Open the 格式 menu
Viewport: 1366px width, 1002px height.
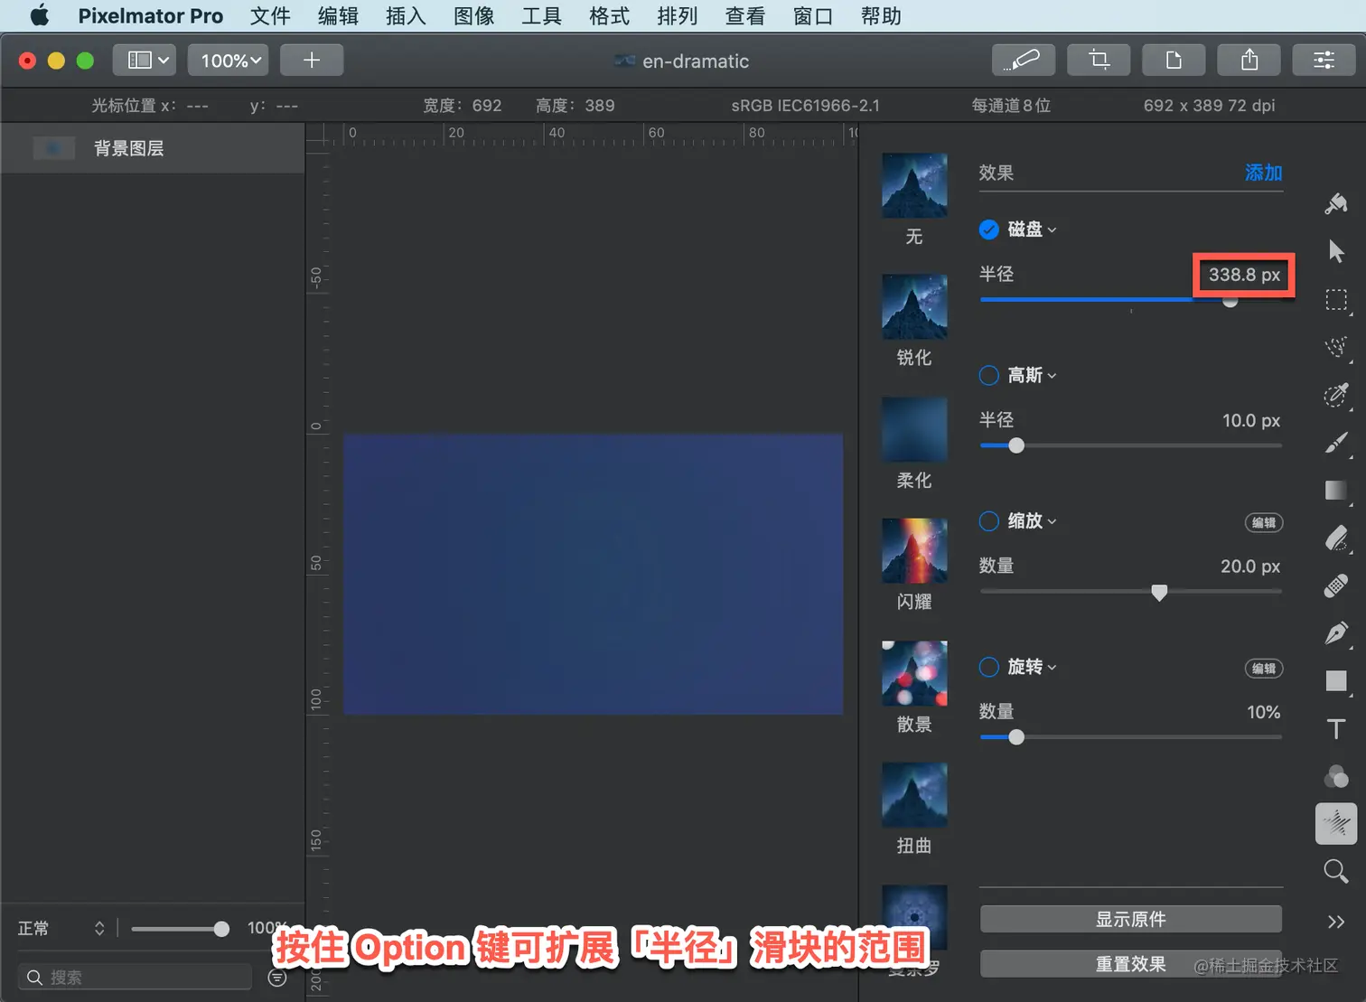point(609,15)
